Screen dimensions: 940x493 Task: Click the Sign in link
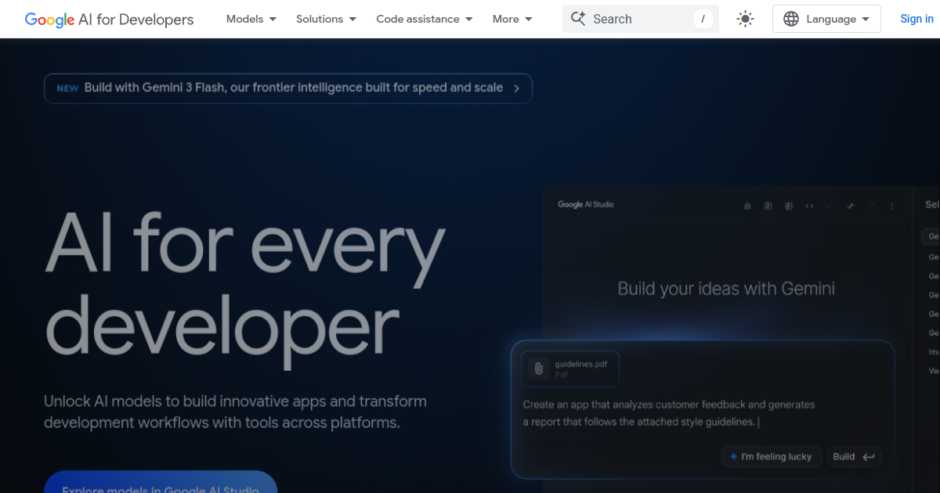tap(916, 19)
